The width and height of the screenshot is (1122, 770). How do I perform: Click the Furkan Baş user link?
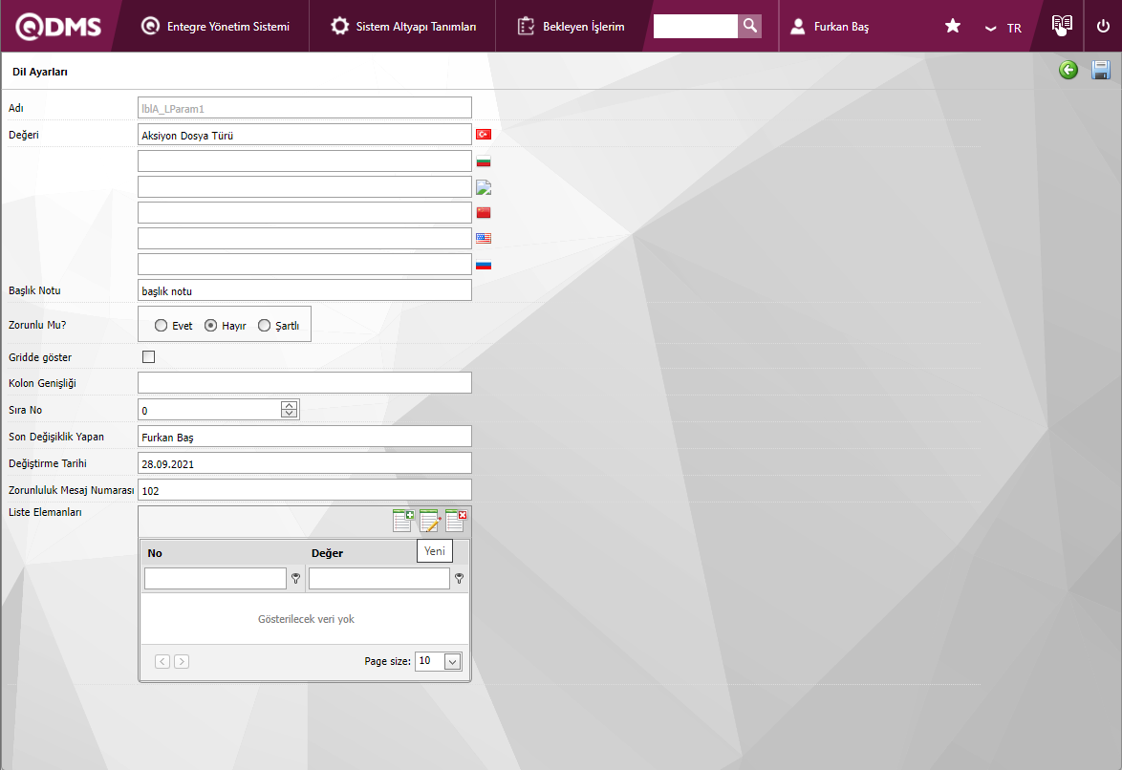coord(831,27)
